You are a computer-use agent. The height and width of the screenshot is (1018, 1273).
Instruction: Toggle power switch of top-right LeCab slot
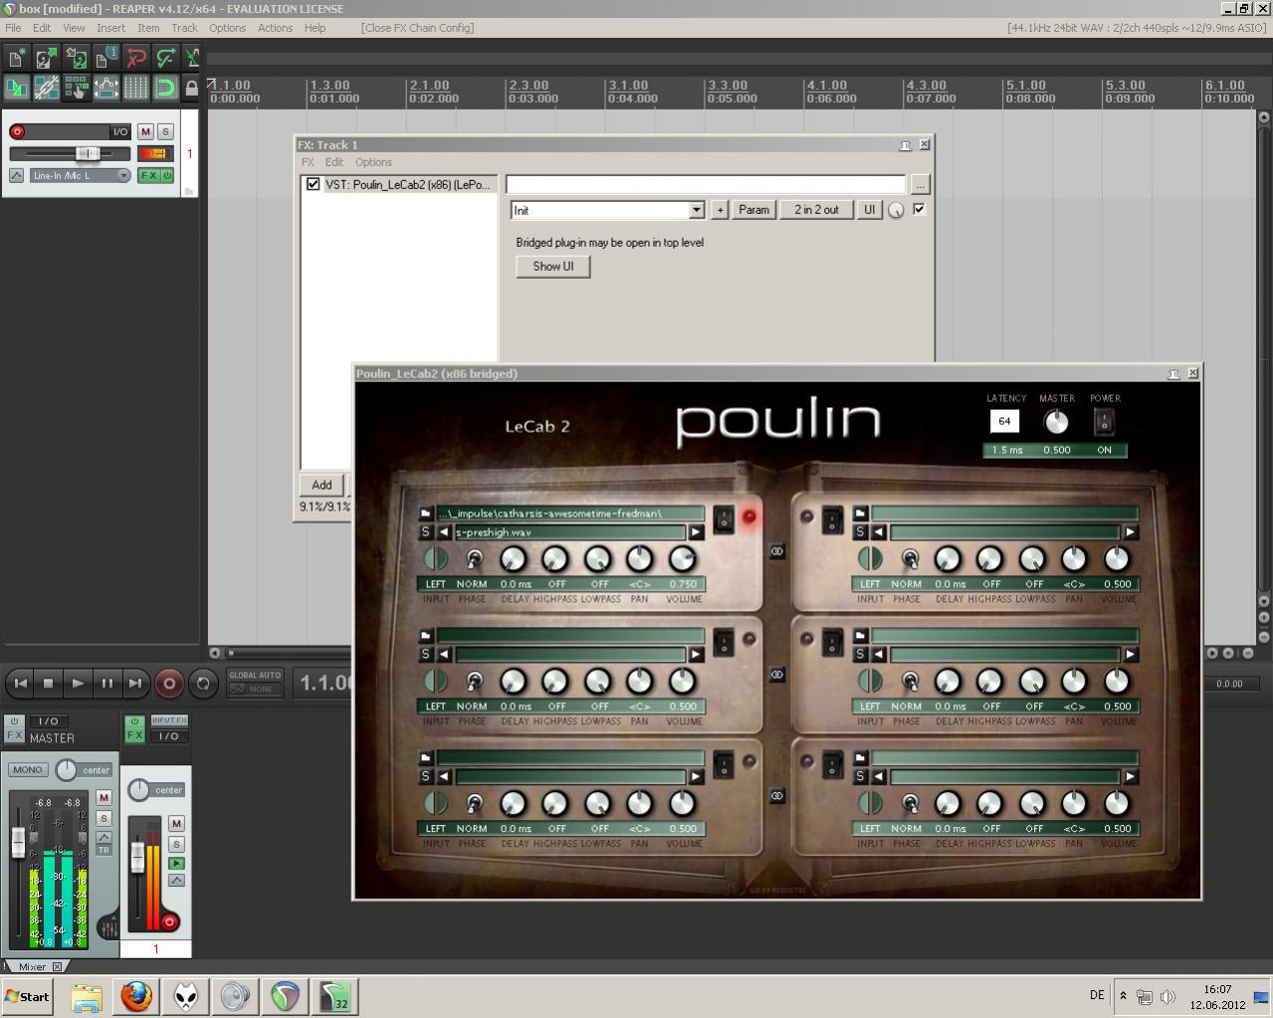tap(832, 518)
